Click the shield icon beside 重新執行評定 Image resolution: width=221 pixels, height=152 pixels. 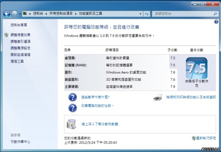click(x=194, y=138)
